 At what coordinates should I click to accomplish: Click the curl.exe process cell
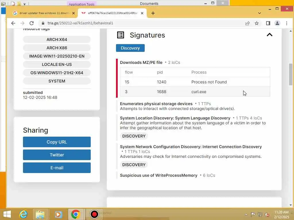(x=199, y=92)
